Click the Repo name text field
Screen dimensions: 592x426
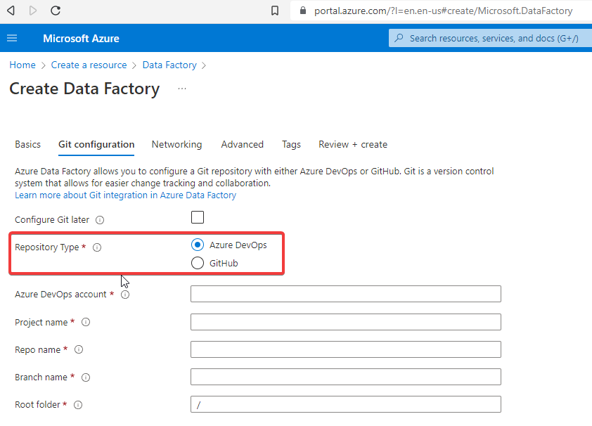pyautogui.click(x=345, y=349)
